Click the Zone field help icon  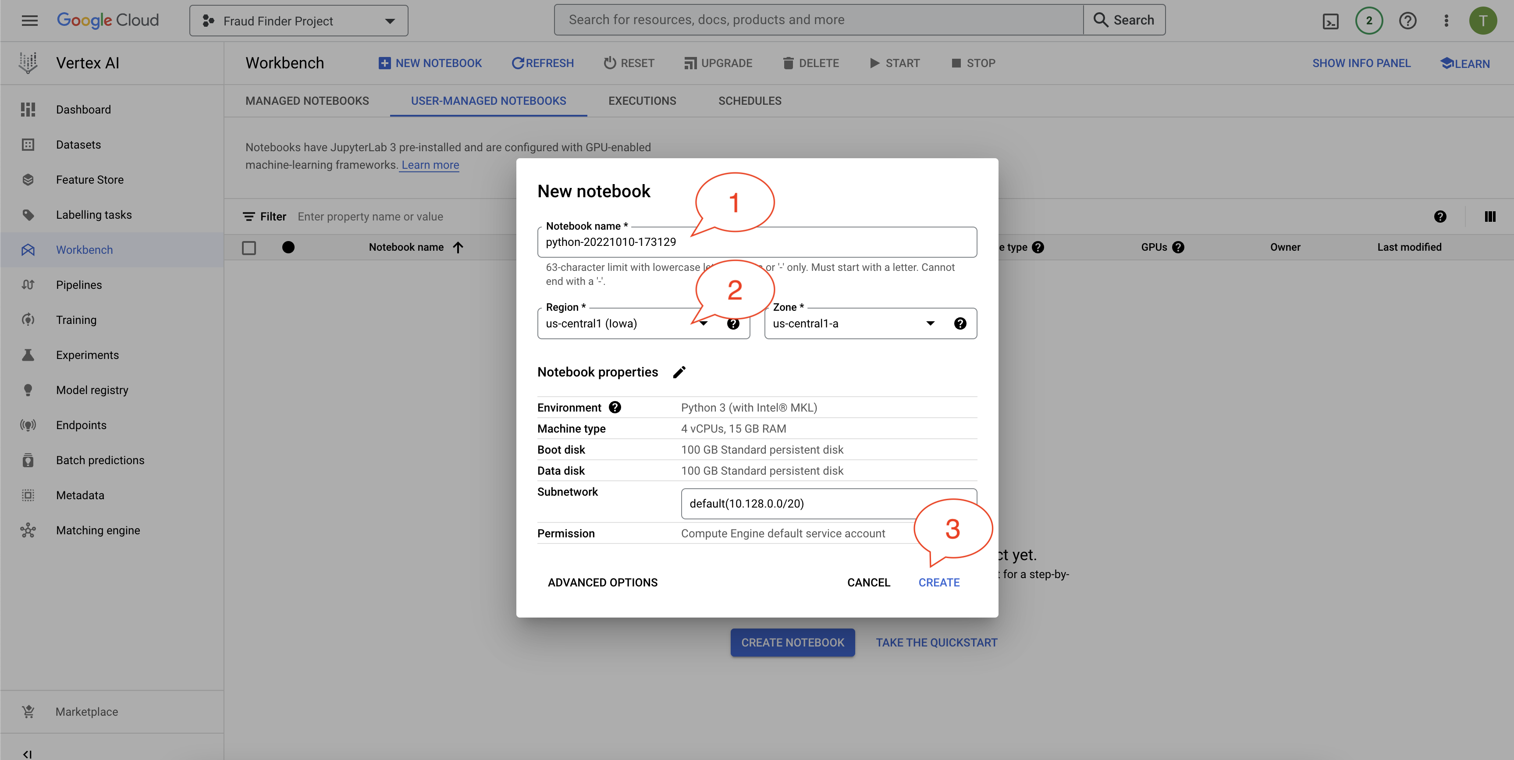coord(960,323)
